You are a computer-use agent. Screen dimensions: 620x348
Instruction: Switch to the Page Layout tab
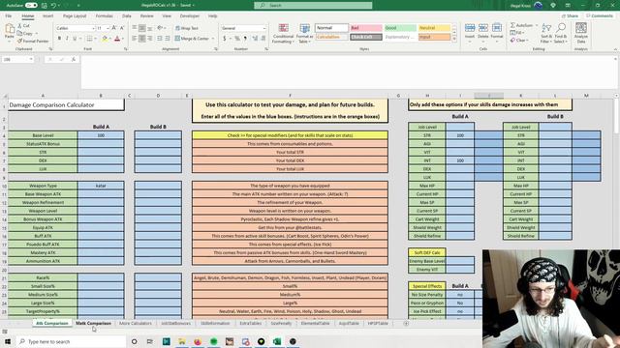pos(75,16)
